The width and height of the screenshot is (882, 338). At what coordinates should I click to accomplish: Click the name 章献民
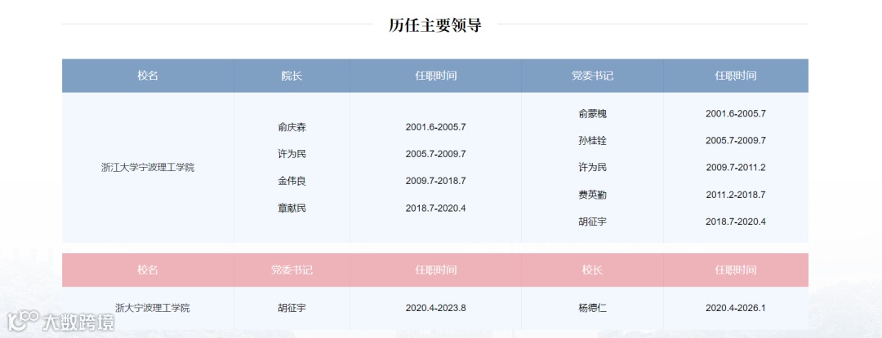[x=292, y=208]
